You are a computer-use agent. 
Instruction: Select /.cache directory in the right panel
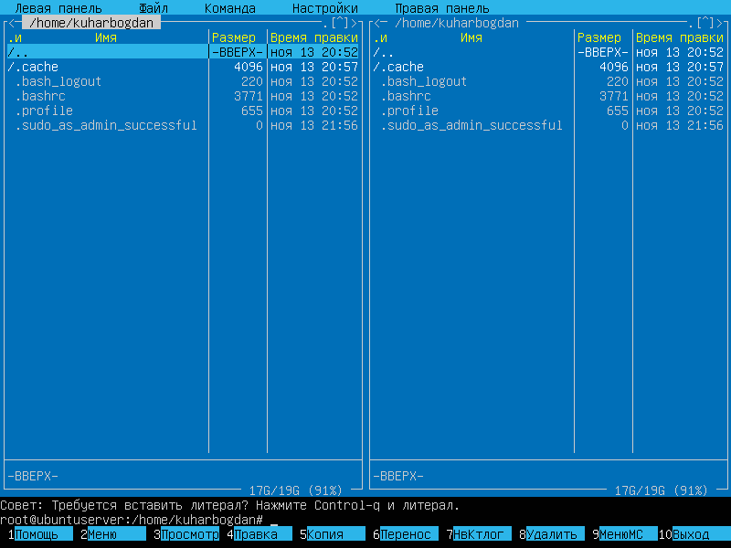(x=398, y=67)
